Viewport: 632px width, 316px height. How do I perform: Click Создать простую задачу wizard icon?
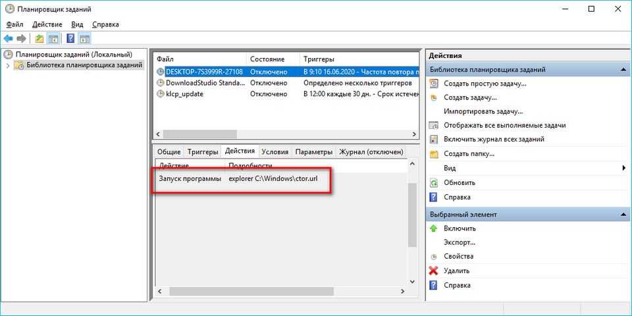coord(433,84)
